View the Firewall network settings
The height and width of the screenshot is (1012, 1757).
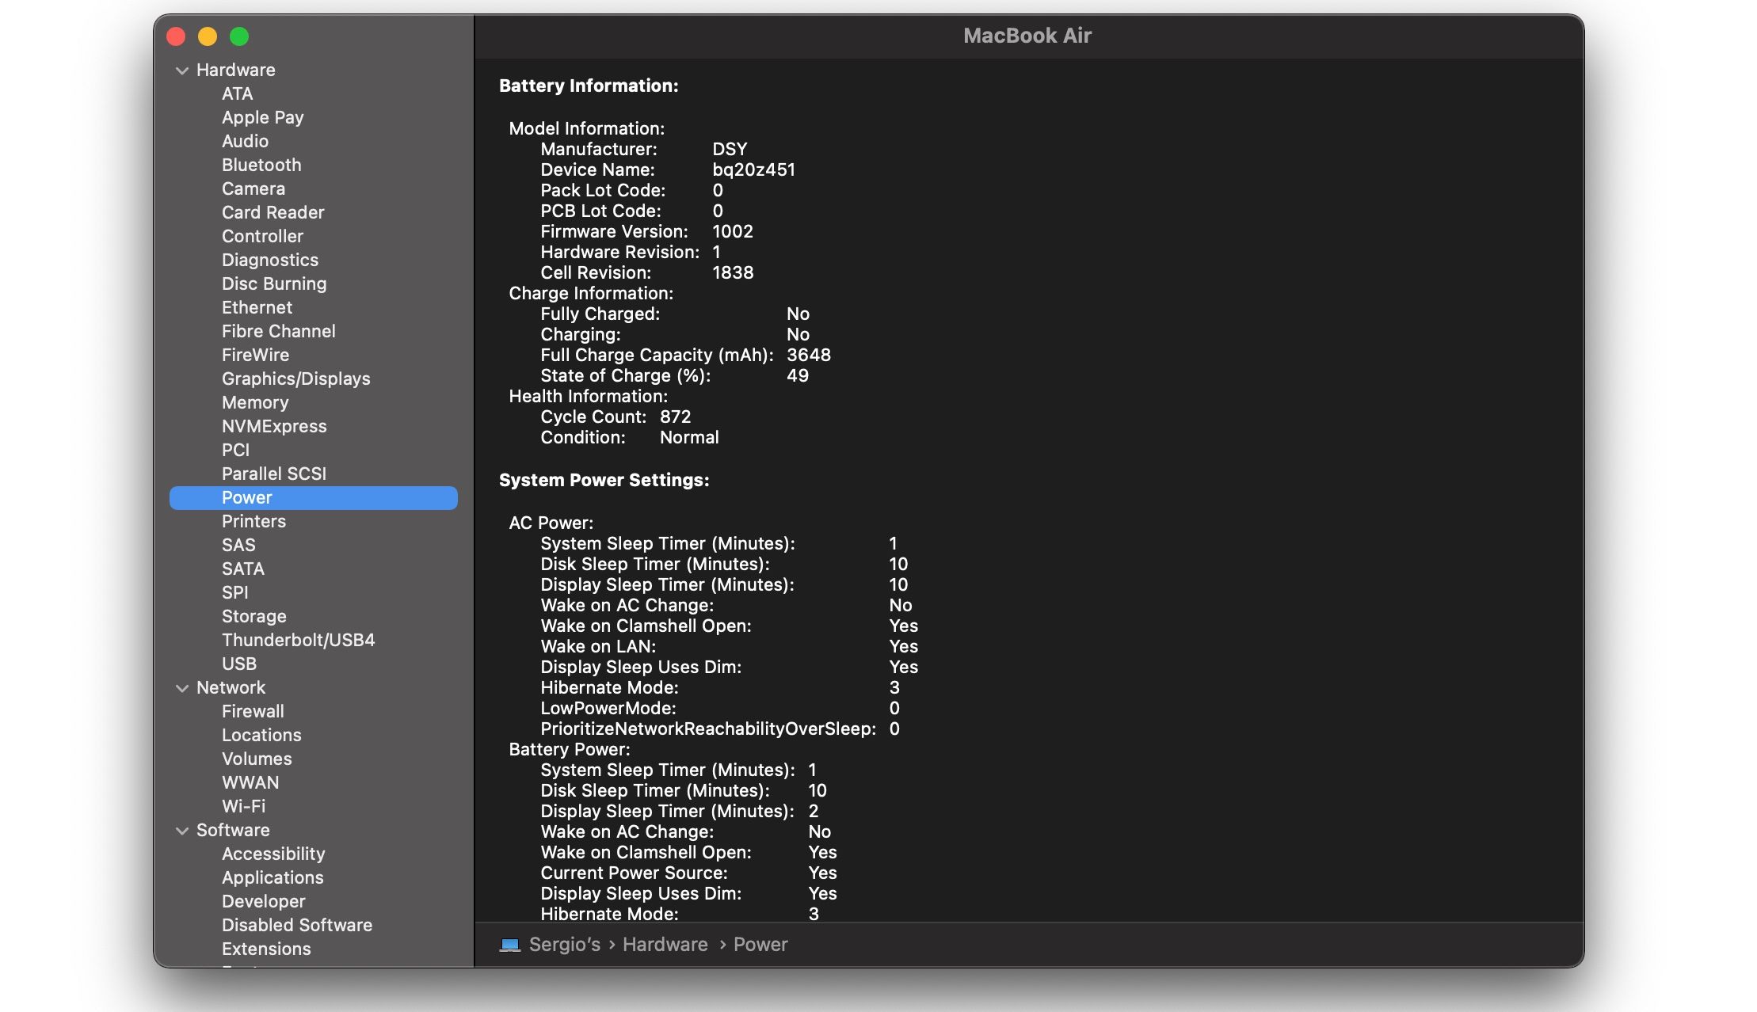253,711
